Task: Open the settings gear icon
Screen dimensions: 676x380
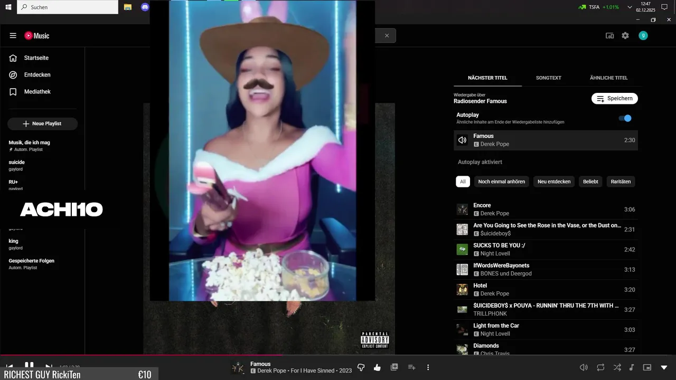Action: coord(625,35)
